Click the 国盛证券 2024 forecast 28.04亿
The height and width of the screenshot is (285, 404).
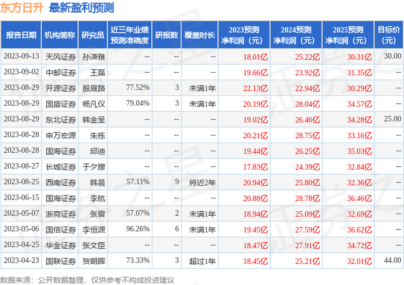[x=308, y=104]
